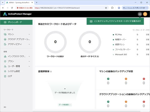Open ユーザー管理 in the sidebar
This screenshot has width=150, height=112.
pyautogui.click(x=16, y=66)
